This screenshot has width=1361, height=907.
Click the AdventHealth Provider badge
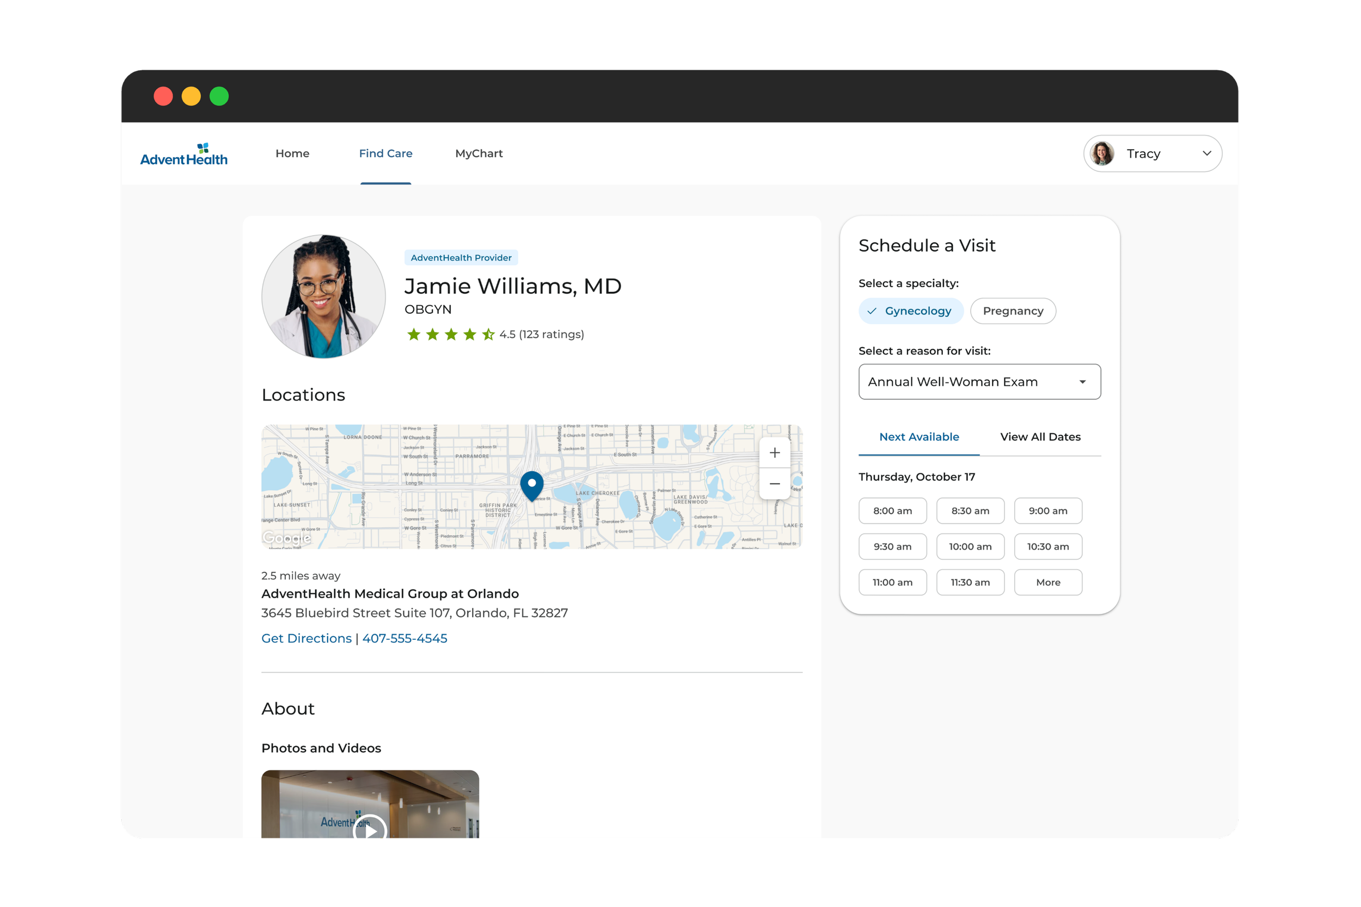pyautogui.click(x=461, y=258)
